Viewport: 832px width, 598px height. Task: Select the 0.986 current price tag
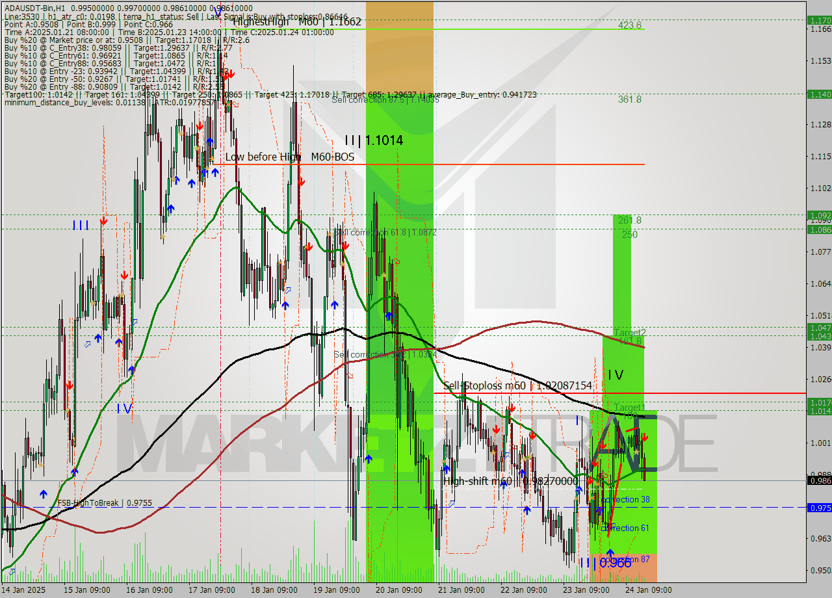(x=819, y=480)
